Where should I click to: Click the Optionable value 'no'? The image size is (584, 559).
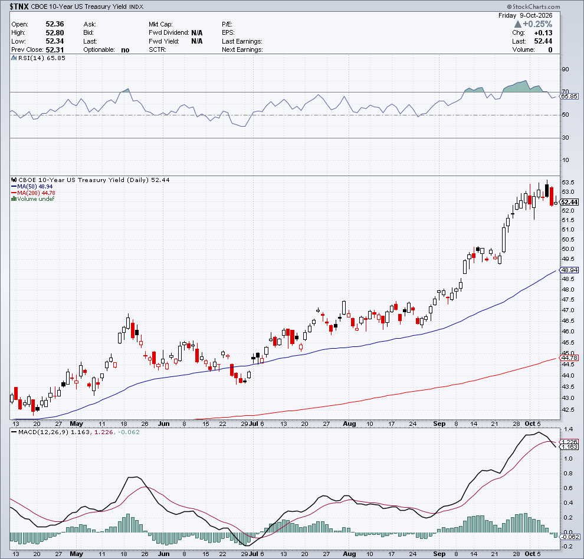tap(125, 50)
